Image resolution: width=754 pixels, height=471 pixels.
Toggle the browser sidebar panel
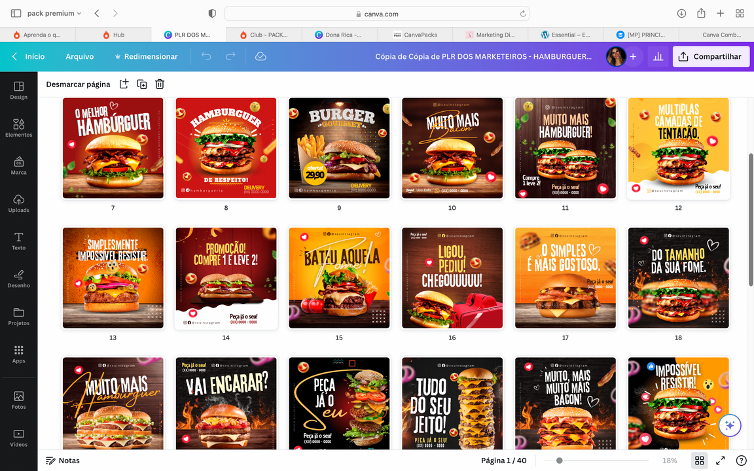point(16,13)
